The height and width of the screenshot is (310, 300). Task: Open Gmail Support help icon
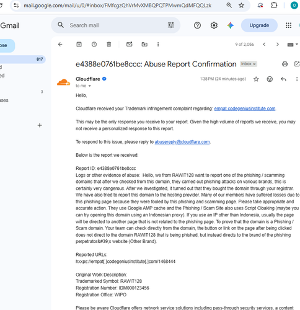pos(197,25)
